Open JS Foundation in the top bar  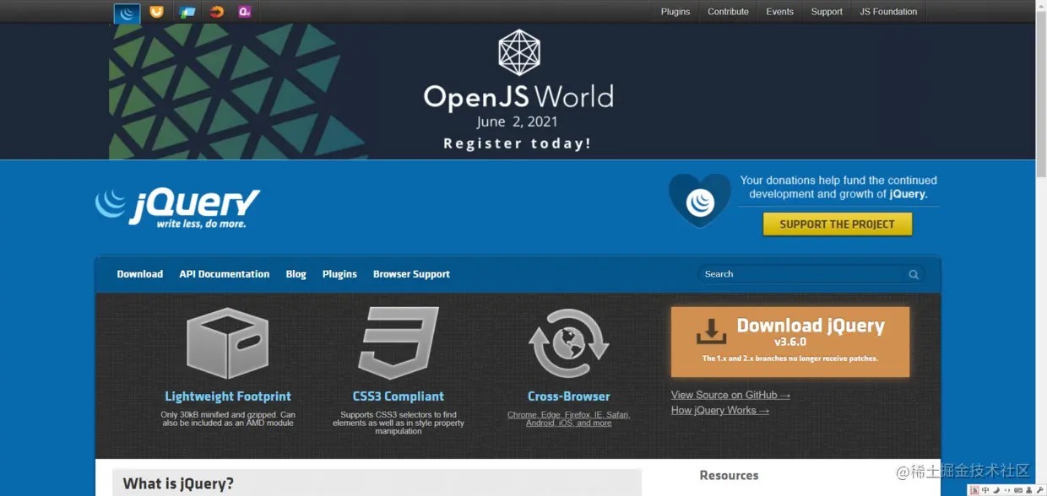[x=888, y=12]
